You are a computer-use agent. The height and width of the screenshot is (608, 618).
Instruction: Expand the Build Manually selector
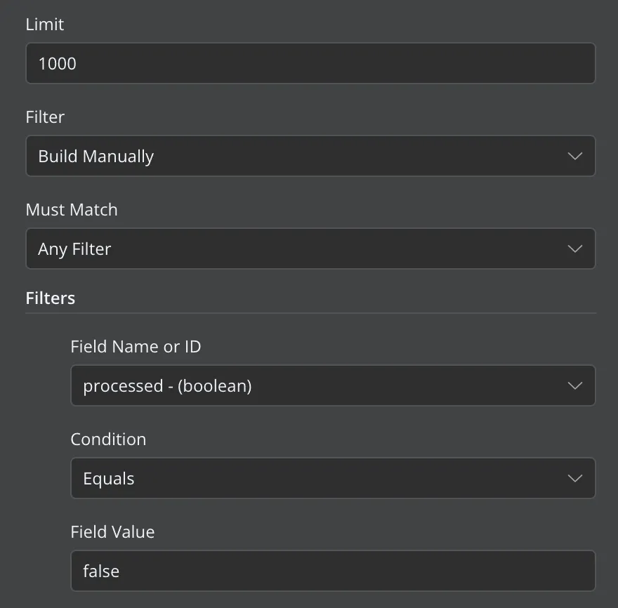[309, 156]
